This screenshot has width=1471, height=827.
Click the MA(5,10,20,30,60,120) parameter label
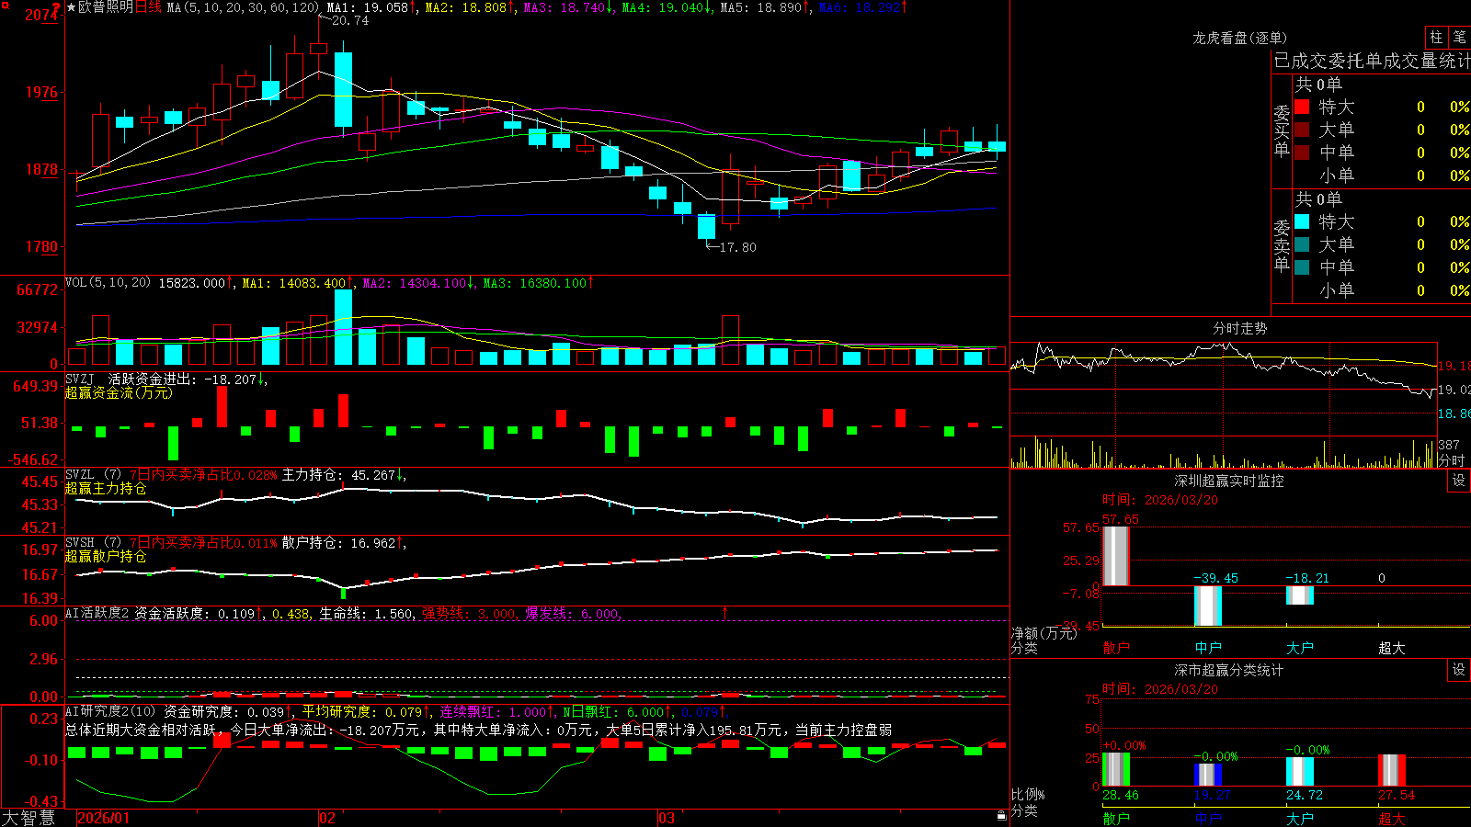pos(244,7)
